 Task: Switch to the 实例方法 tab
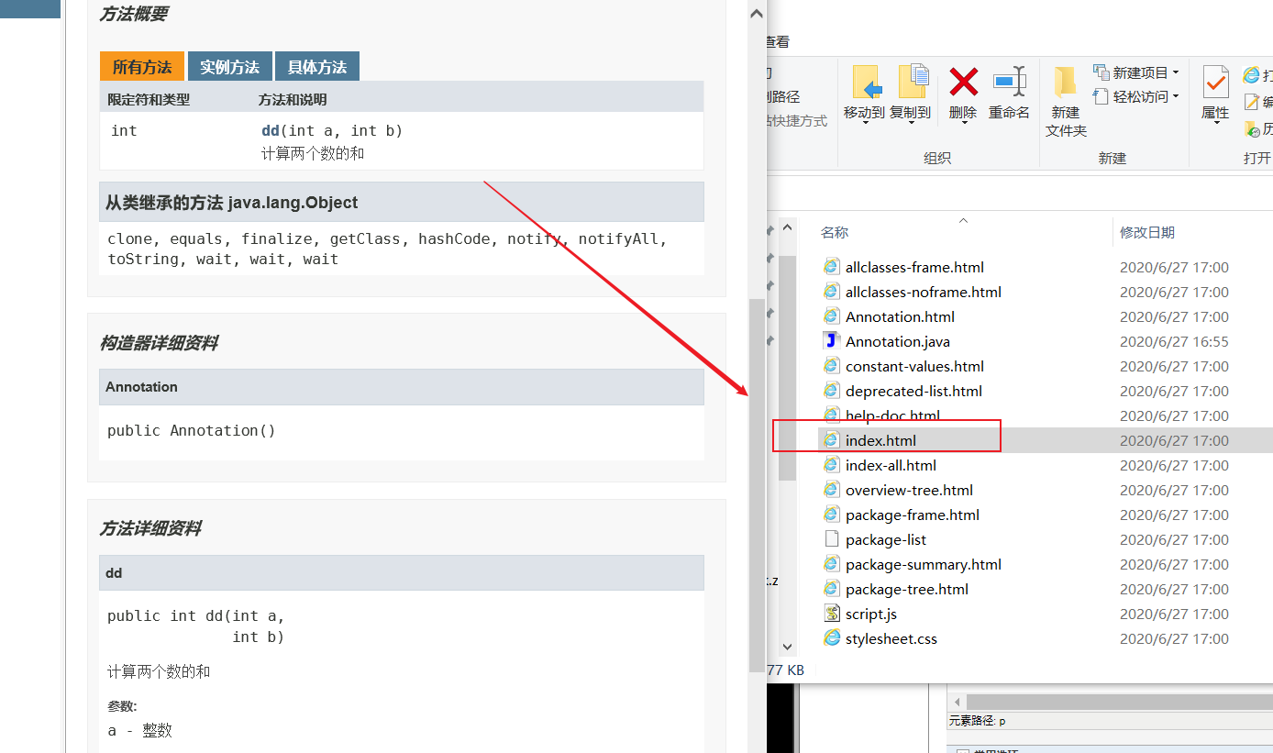point(230,66)
